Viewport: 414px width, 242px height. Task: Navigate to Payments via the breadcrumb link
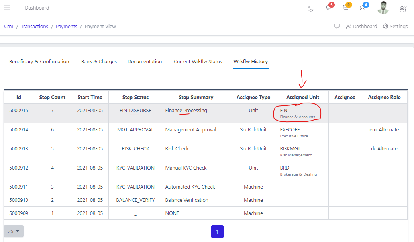click(x=66, y=26)
